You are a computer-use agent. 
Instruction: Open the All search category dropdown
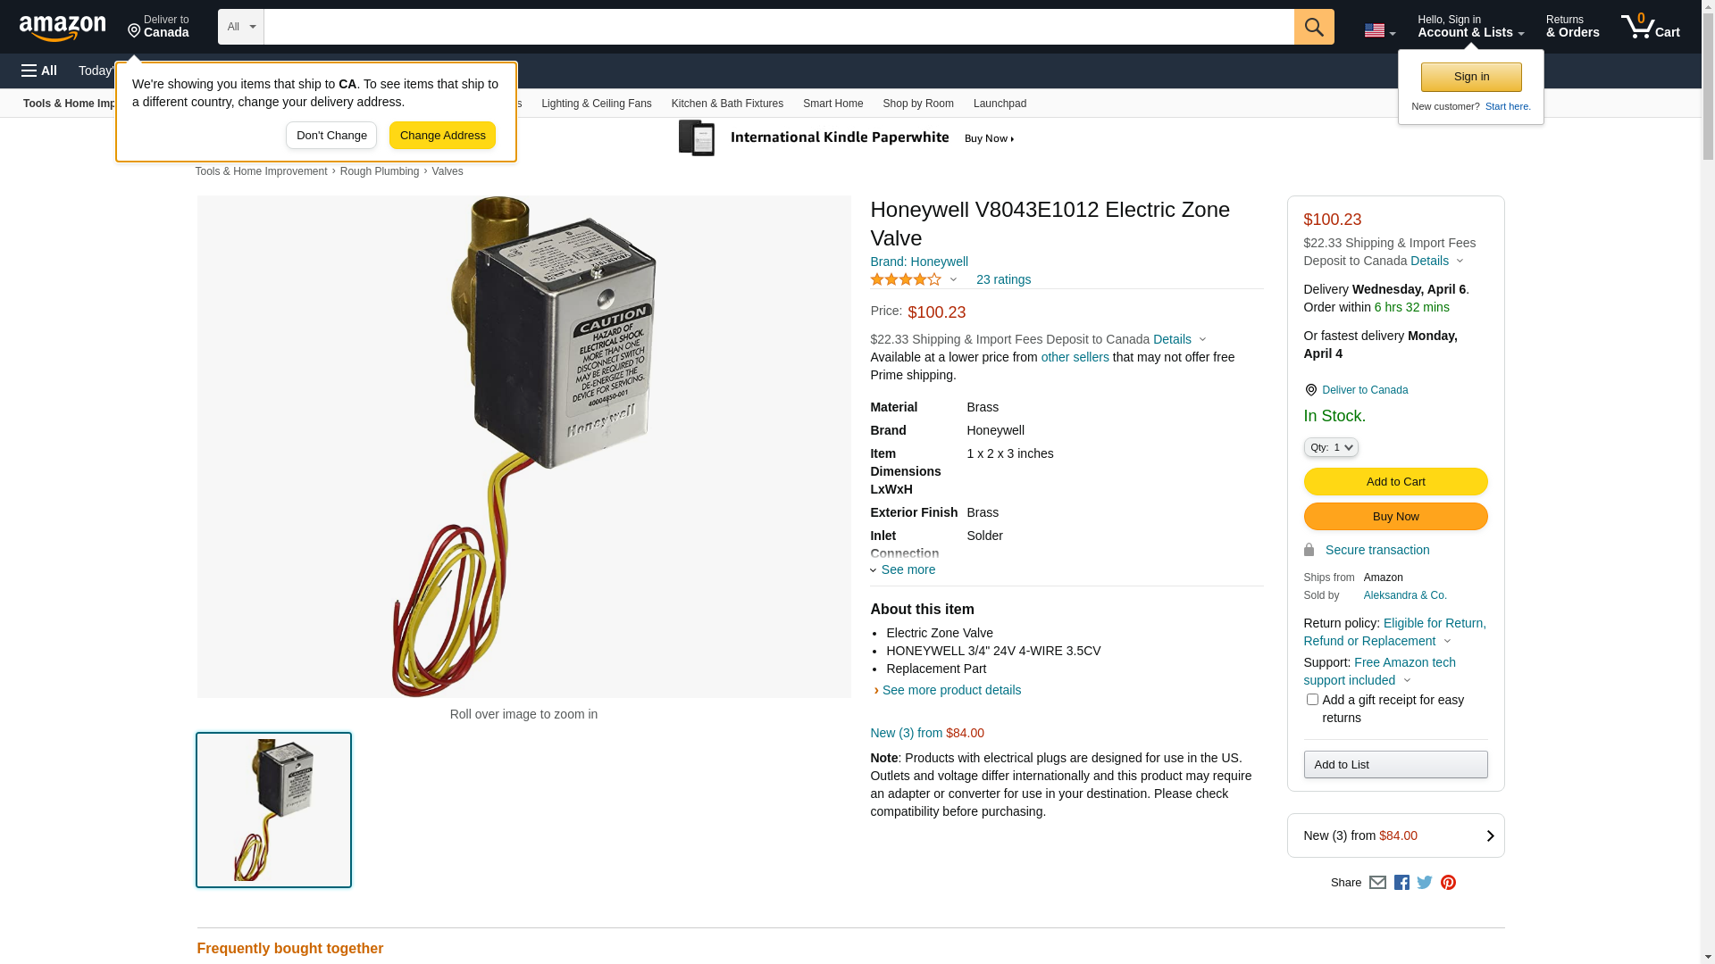[241, 27]
